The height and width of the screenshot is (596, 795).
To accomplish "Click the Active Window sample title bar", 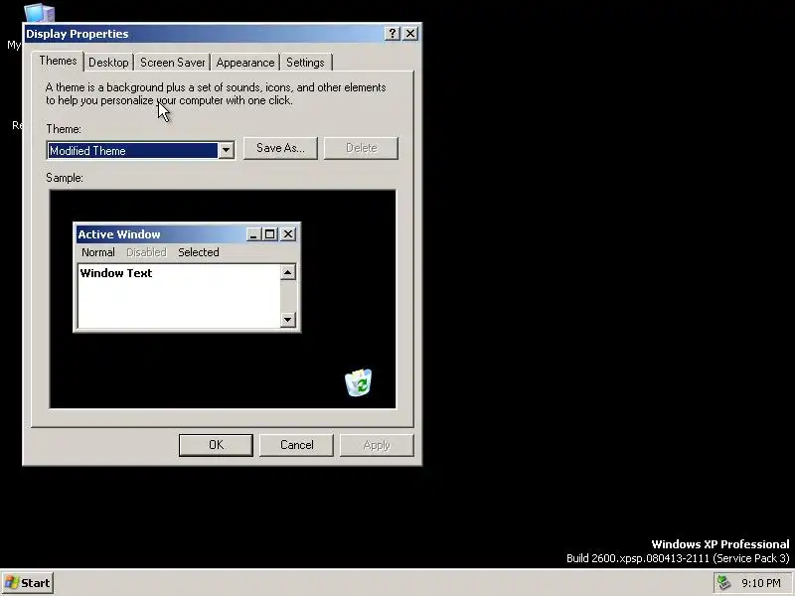I will pos(187,234).
